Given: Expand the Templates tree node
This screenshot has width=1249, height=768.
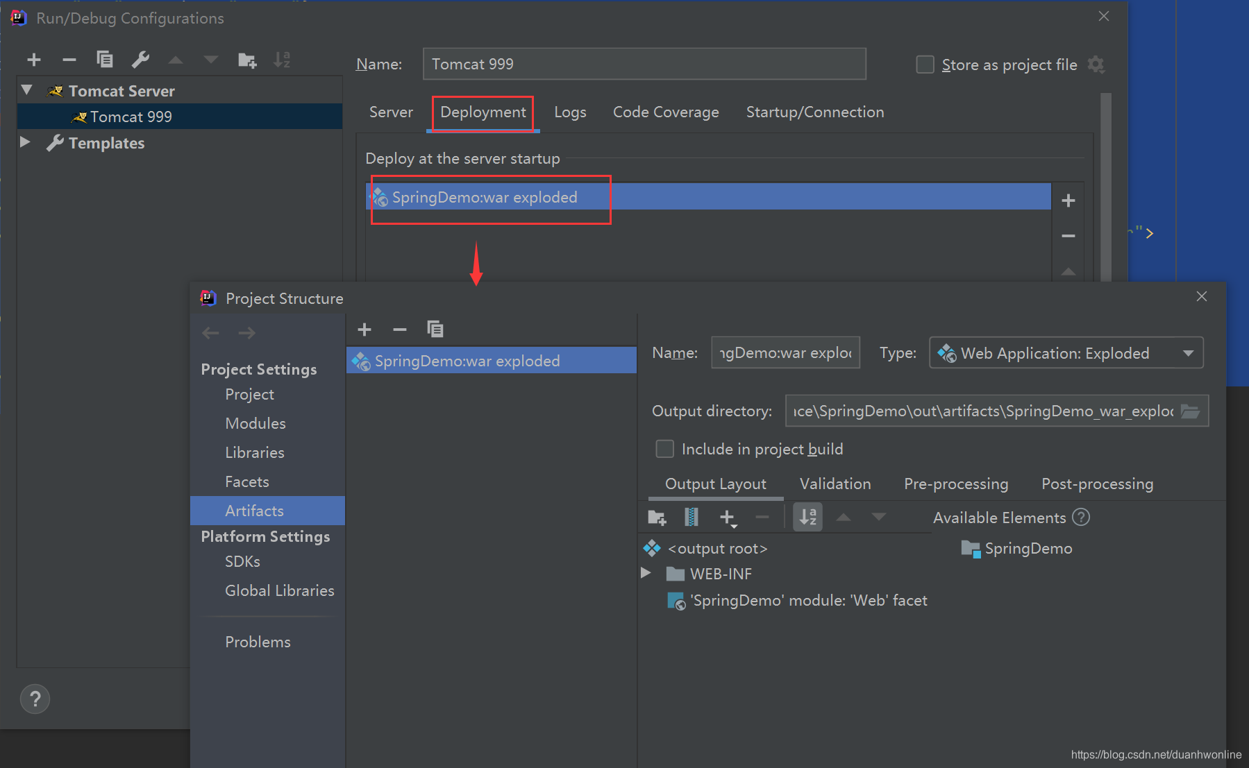Looking at the screenshot, I should point(25,142).
